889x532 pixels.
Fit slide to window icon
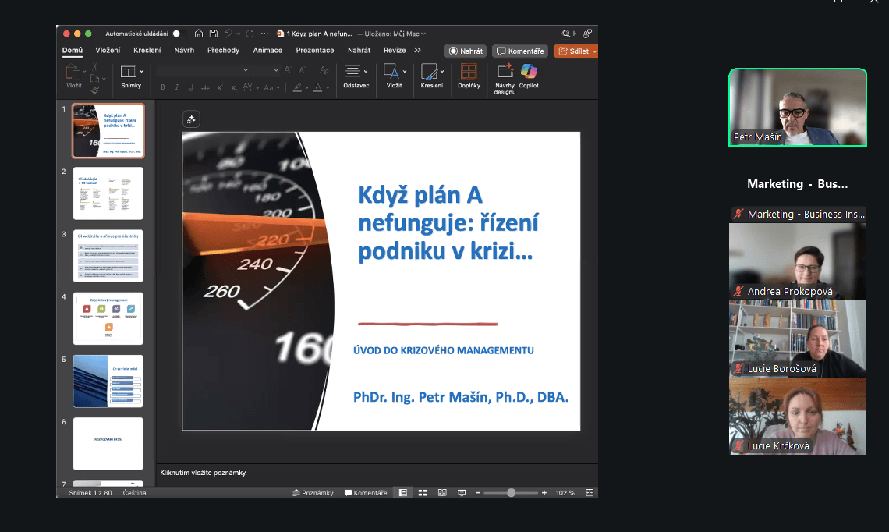click(590, 493)
